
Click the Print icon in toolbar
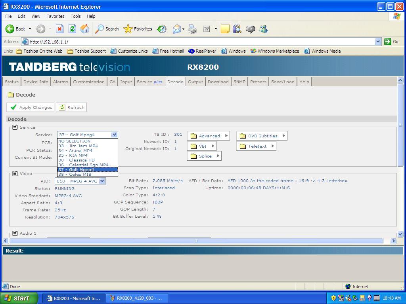tap(193, 29)
